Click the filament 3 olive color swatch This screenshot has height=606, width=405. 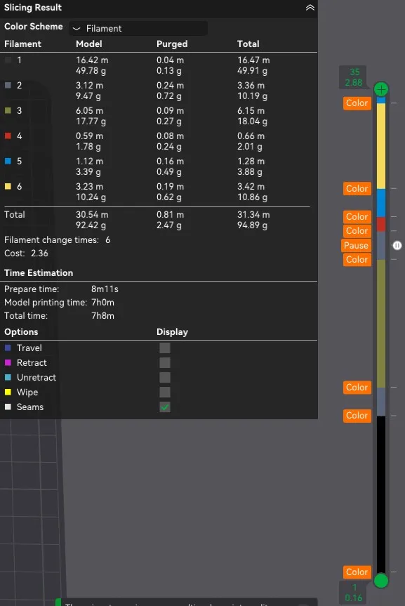point(8,110)
